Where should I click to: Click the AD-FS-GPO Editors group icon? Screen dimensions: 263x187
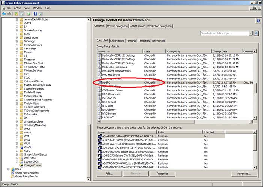click(x=100, y=156)
